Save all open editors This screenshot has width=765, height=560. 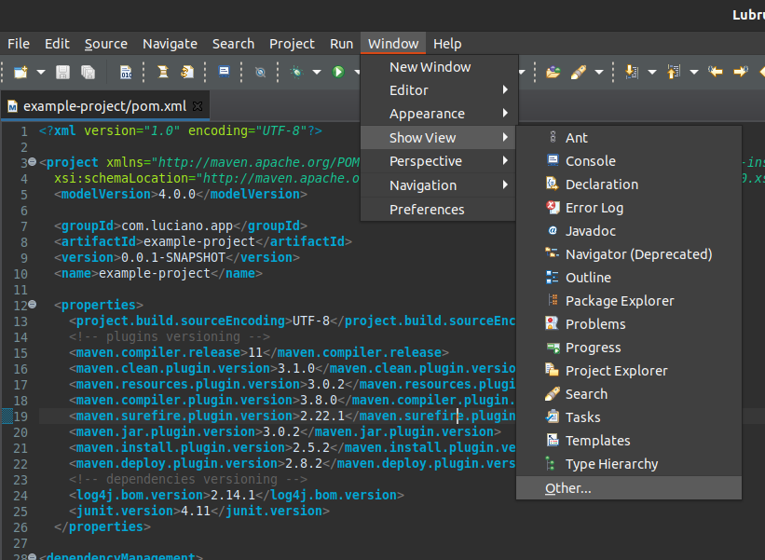pos(87,72)
